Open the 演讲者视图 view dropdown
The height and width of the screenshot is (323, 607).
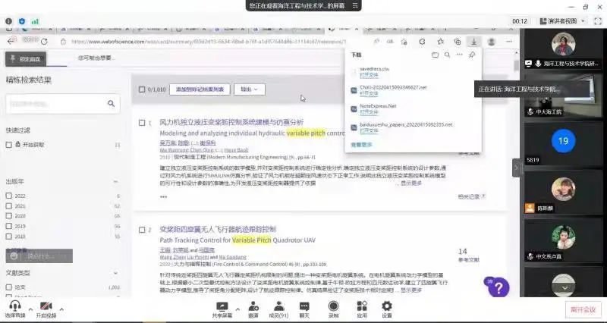562,21
